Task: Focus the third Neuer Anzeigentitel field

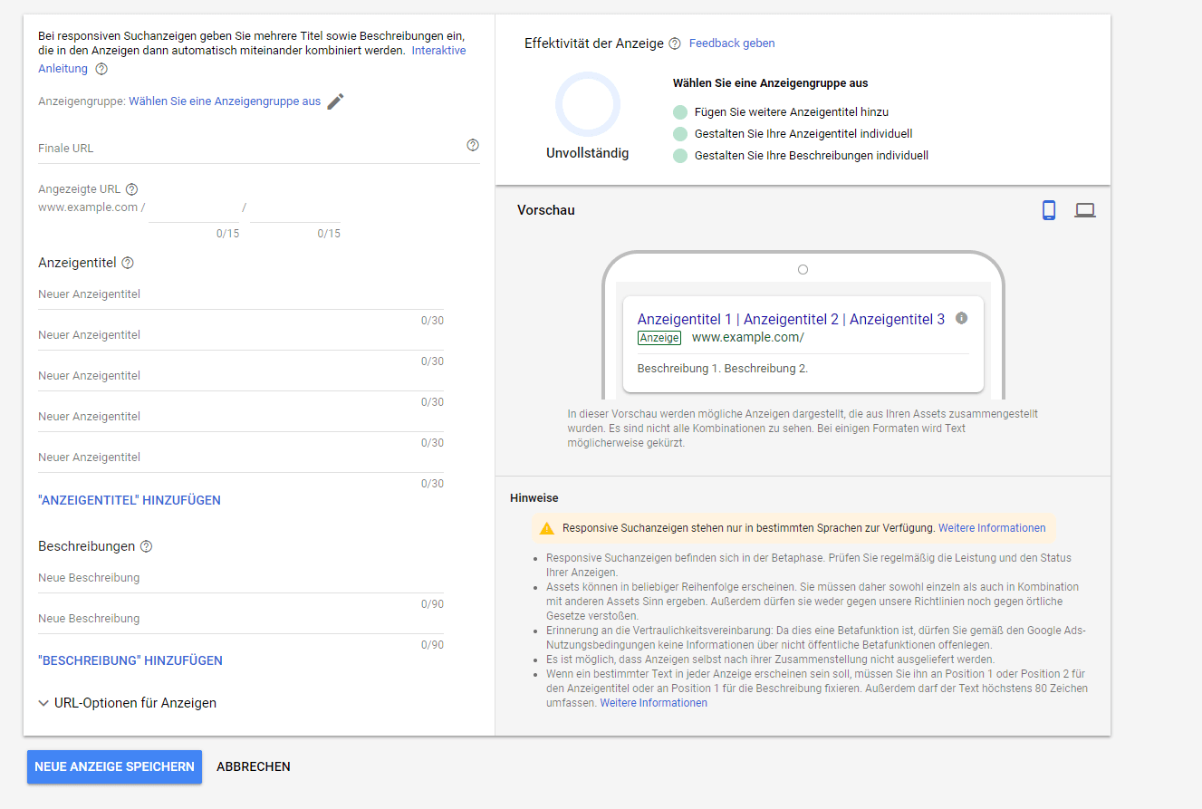Action: pos(241,376)
